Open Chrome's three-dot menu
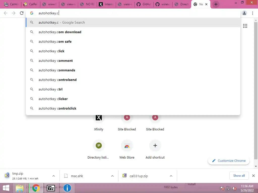This screenshot has height=193, width=258. pyautogui.click(x=252, y=13)
